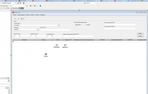
Task: Click the Найти button
Action: point(140,34)
